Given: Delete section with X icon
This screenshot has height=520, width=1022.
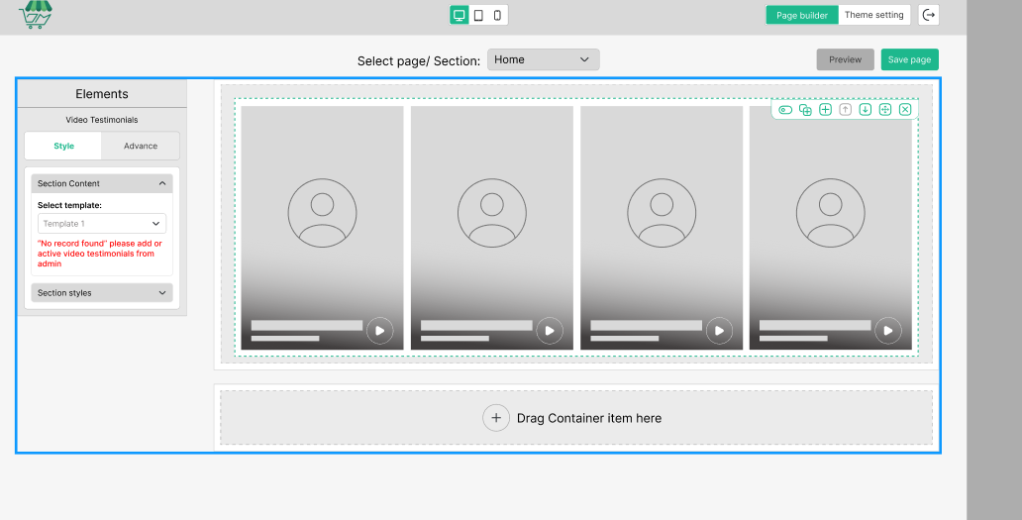Looking at the screenshot, I should [905, 110].
